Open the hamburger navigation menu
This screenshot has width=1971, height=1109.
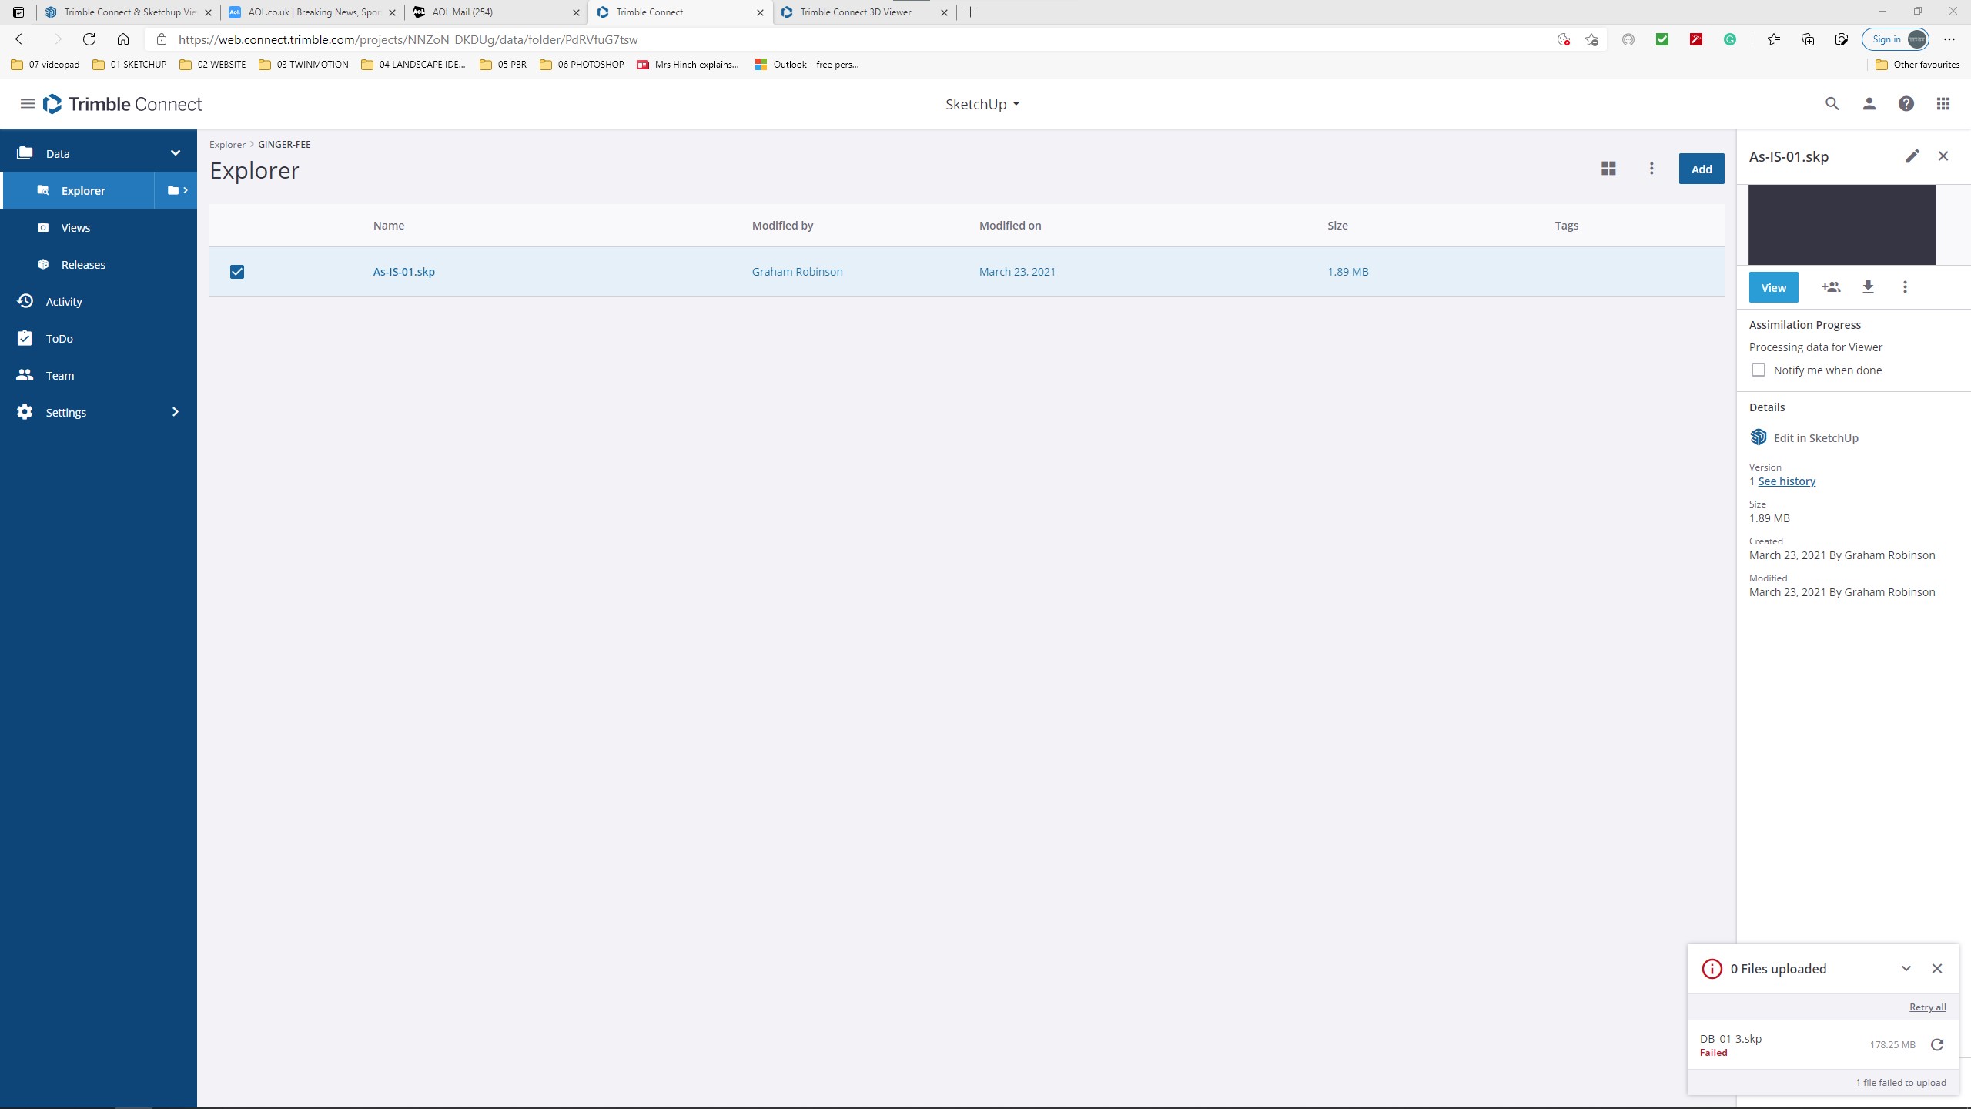[28, 104]
